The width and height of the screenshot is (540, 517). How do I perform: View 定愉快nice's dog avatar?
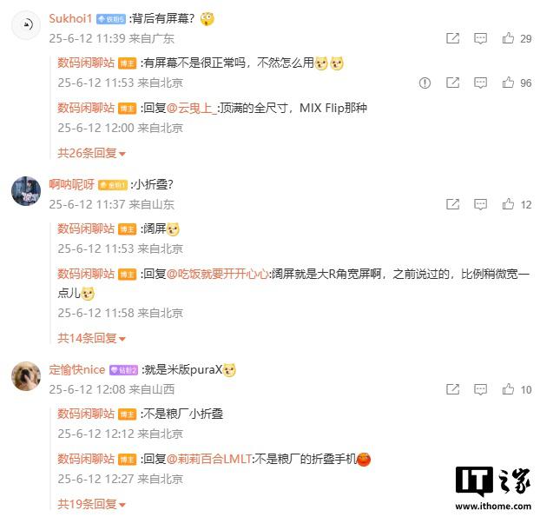(26, 376)
